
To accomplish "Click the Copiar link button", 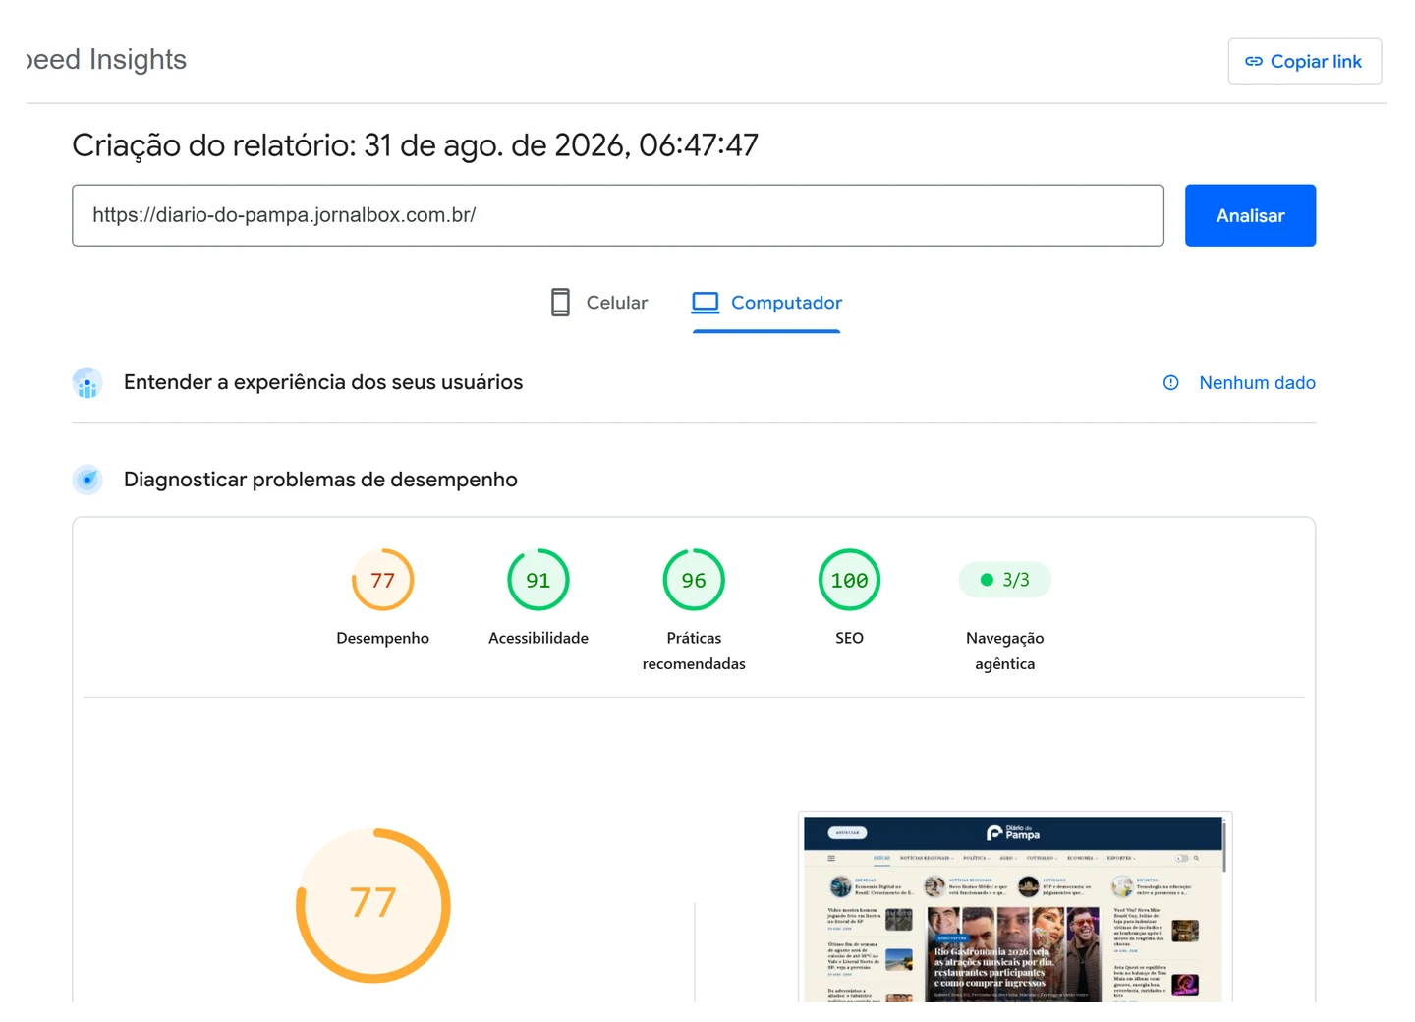I will (x=1304, y=61).
